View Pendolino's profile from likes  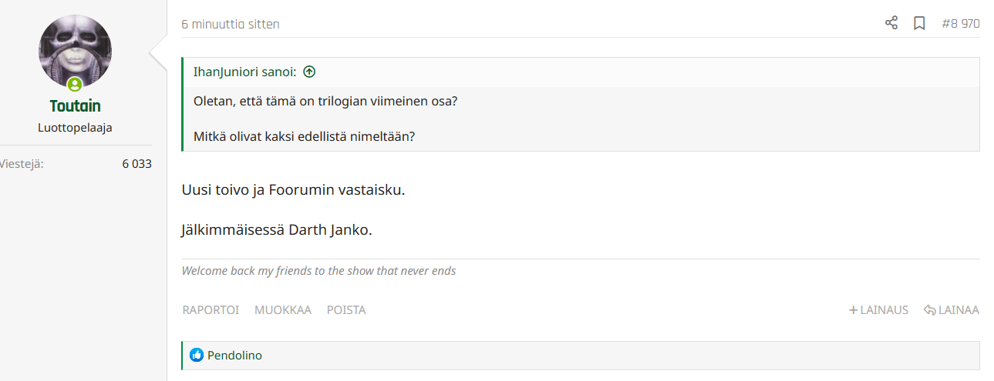coord(234,356)
